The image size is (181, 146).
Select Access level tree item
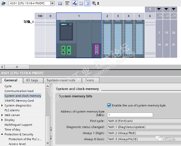pyautogui.click(x=17, y=144)
